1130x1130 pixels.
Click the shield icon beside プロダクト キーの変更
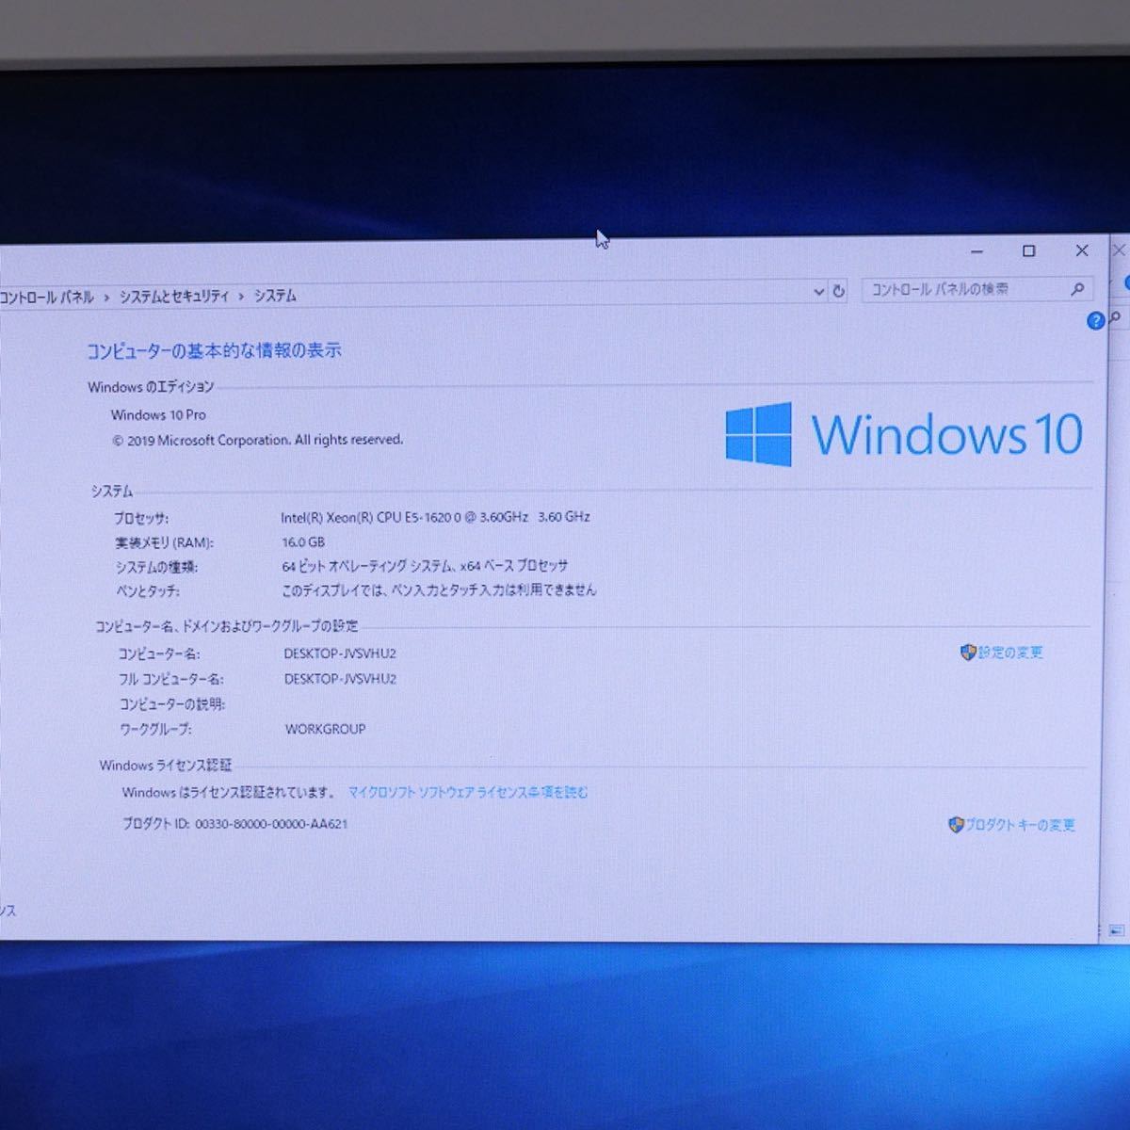pyautogui.click(x=956, y=825)
